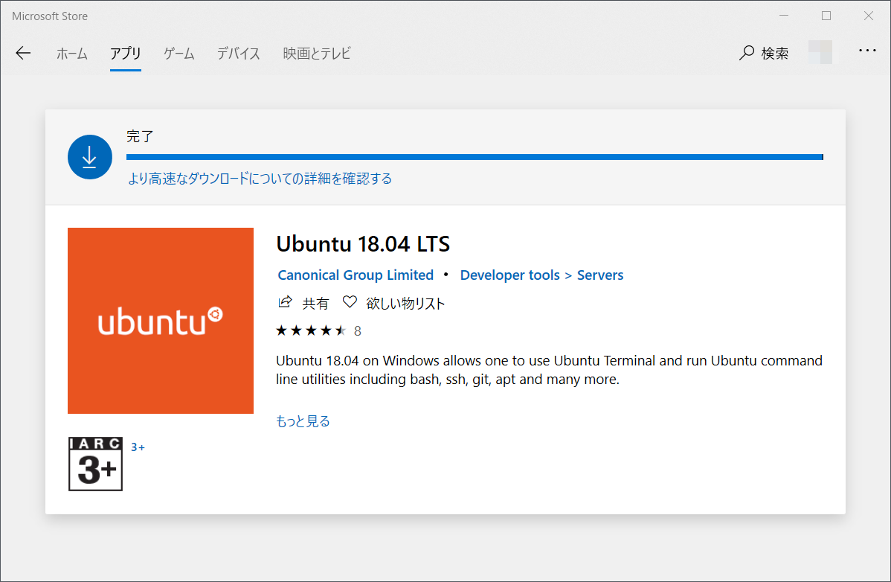Open the See more (ellipsis) menu
The height and width of the screenshot is (582, 891).
pos(867,50)
